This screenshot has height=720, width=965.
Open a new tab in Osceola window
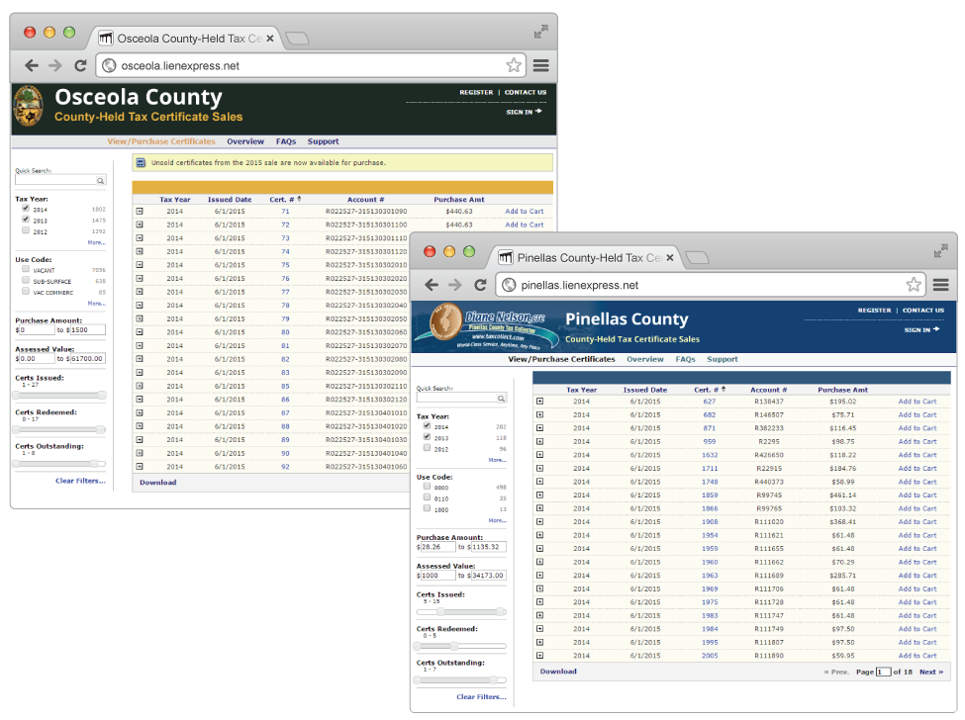click(297, 39)
